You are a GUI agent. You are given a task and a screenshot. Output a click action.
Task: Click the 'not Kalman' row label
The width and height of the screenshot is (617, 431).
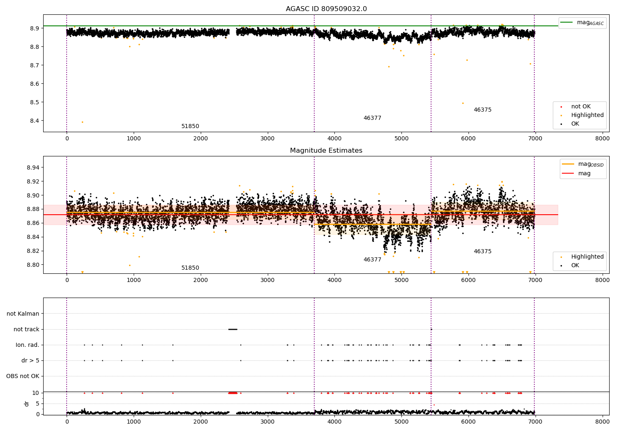pos(23,314)
